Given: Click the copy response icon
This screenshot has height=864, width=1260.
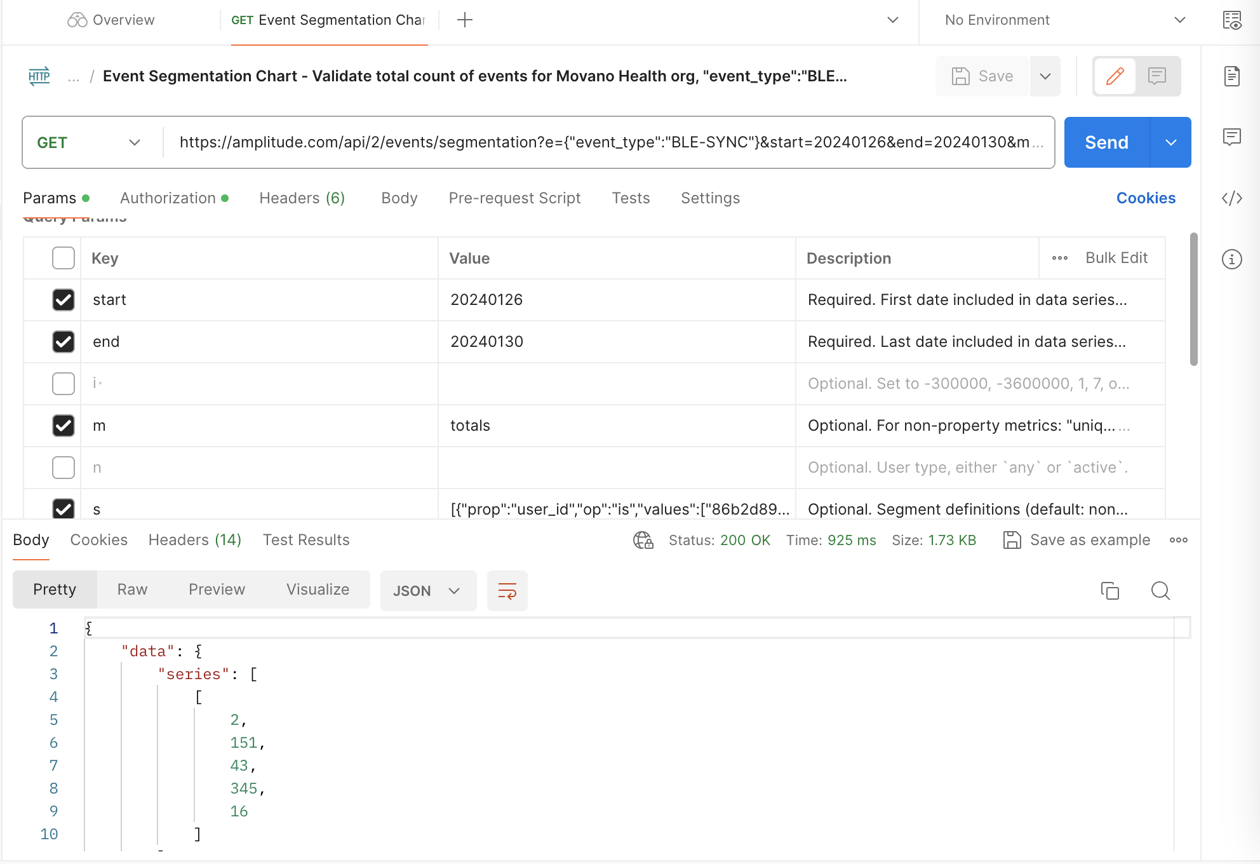Looking at the screenshot, I should 1109,591.
